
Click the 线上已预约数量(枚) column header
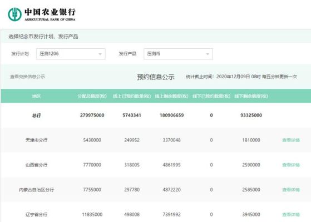click(132, 96)
